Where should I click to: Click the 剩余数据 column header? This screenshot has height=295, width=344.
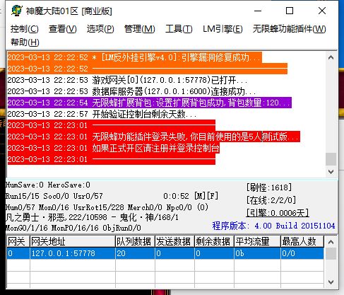(x=214, y=241)
